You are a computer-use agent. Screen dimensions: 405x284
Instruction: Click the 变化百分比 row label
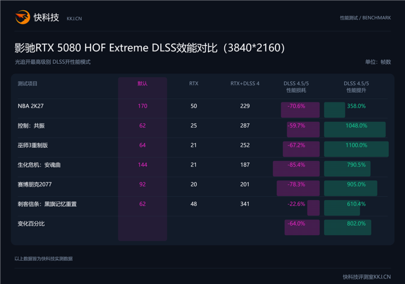31,224
